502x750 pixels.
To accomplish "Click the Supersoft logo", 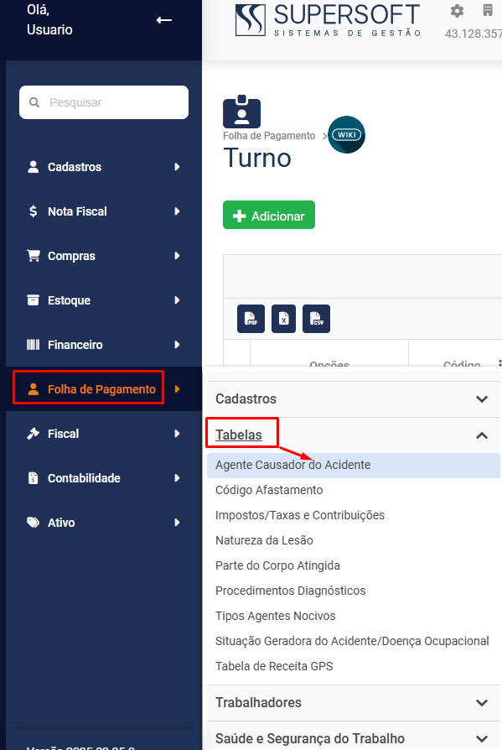I will (x=329, y=20).
